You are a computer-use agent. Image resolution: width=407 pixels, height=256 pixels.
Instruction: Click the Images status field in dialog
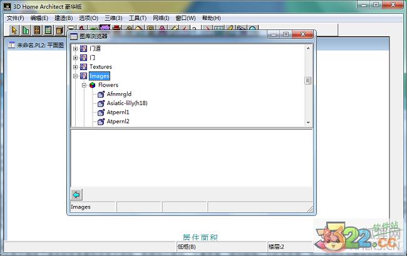93,207
